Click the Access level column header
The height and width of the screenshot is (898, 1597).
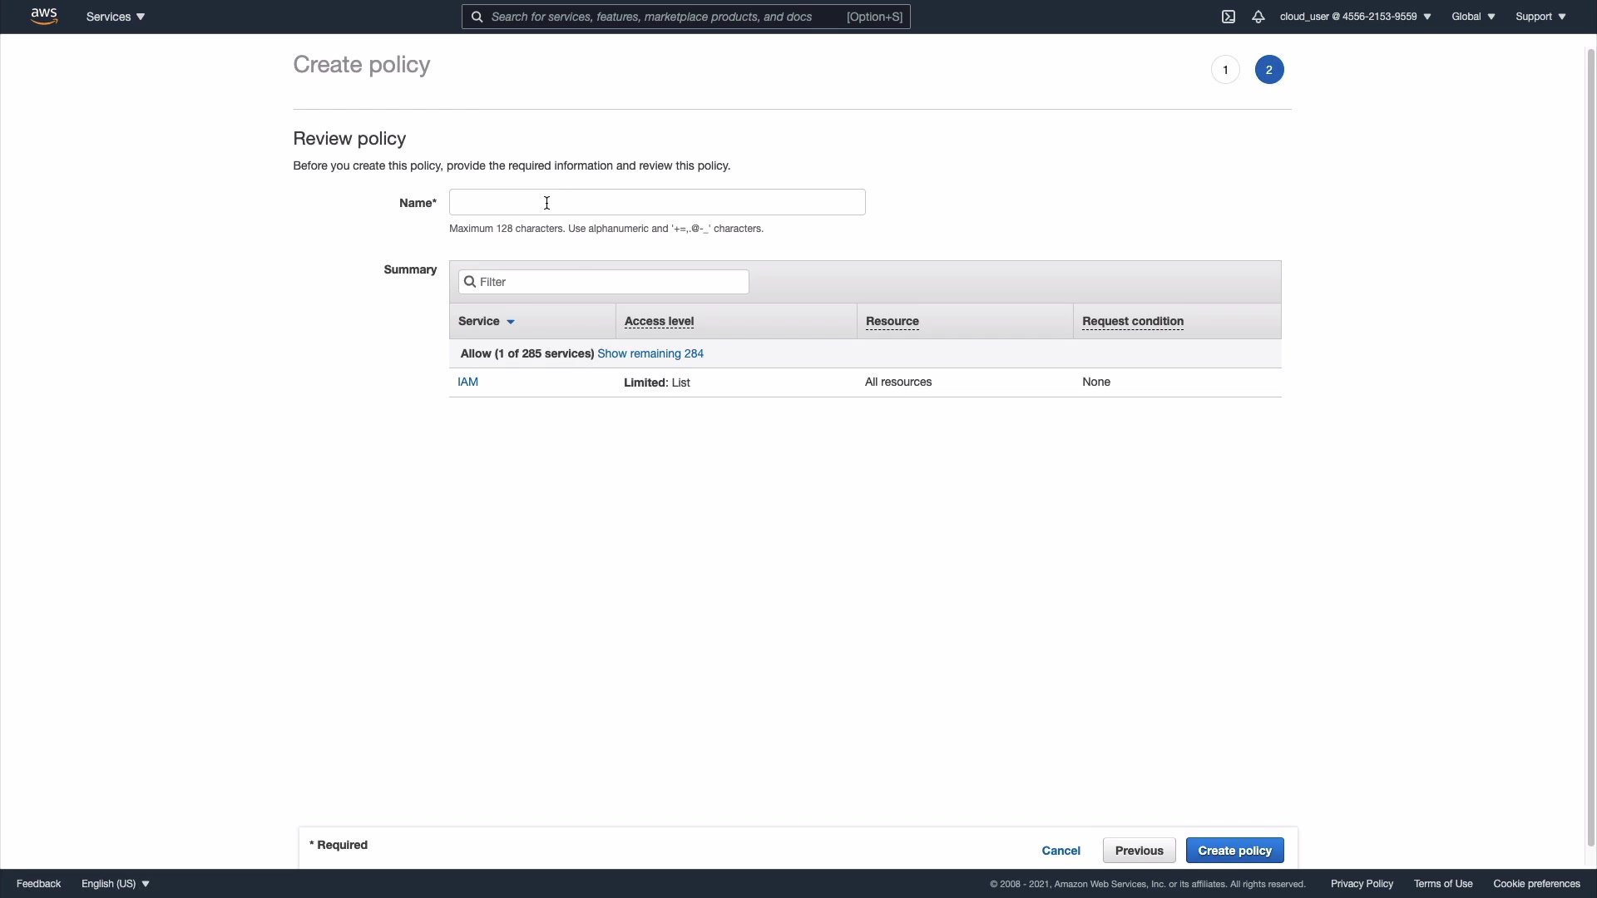(x=659, y=322)
